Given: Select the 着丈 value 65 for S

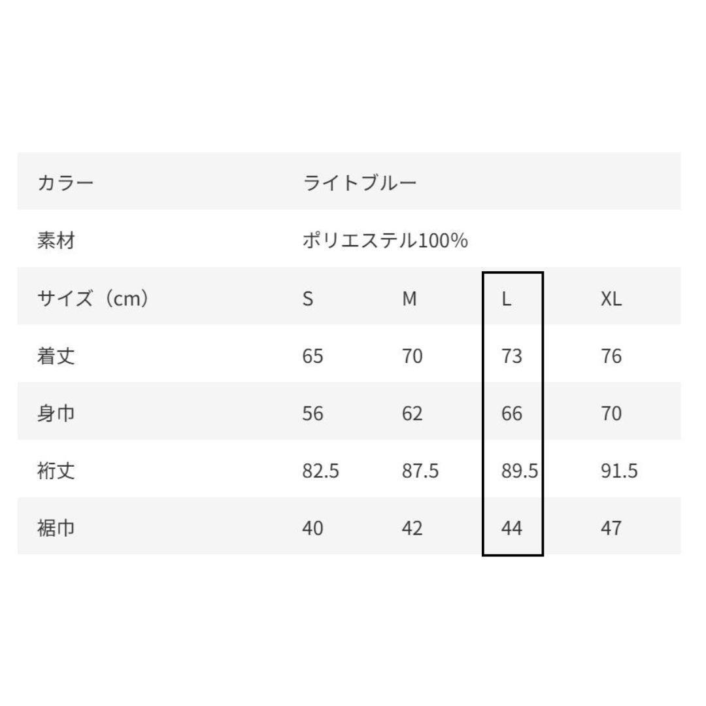Looking at the screenshot, I should (312, 356).
